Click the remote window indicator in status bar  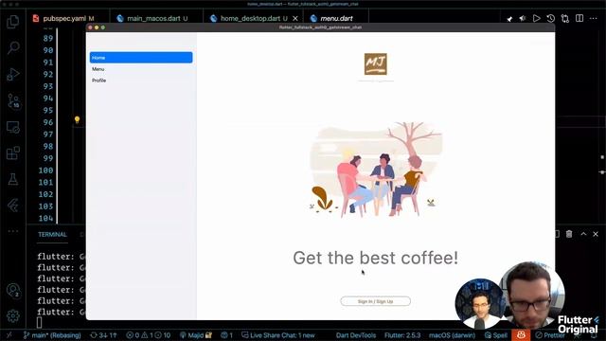tap(9, 335)
